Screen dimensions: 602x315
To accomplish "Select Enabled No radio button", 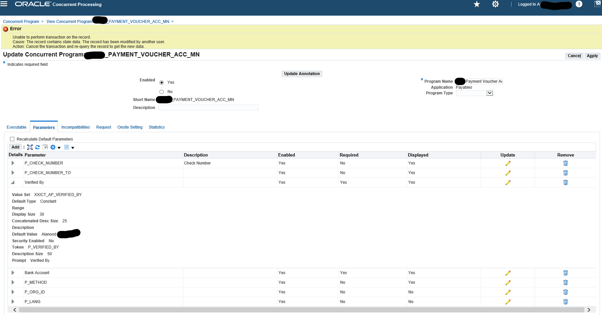I will [x=162, y=92].
